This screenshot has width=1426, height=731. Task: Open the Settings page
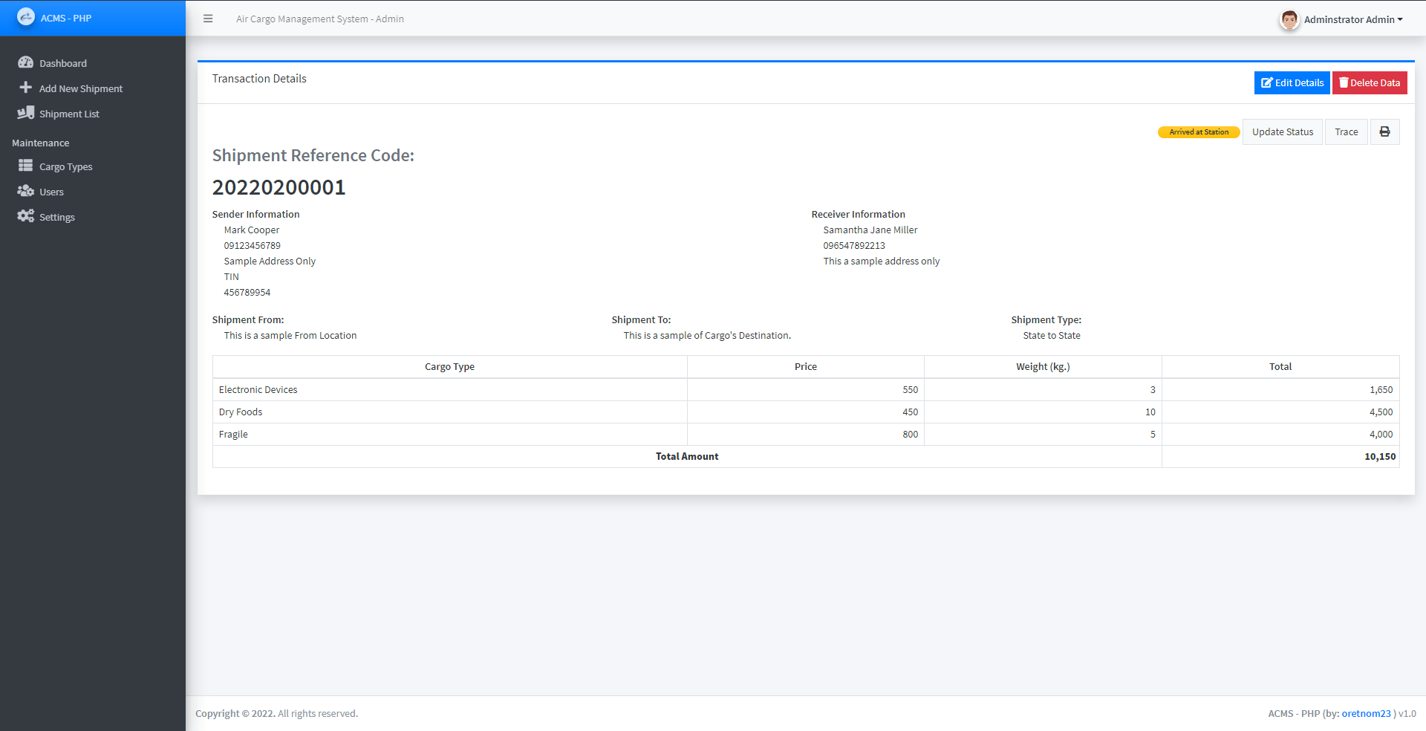point(56,216)
